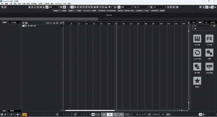Open the 预置 presets tile
The width and height of the screenshot is (217, 117).
(209, 53)
